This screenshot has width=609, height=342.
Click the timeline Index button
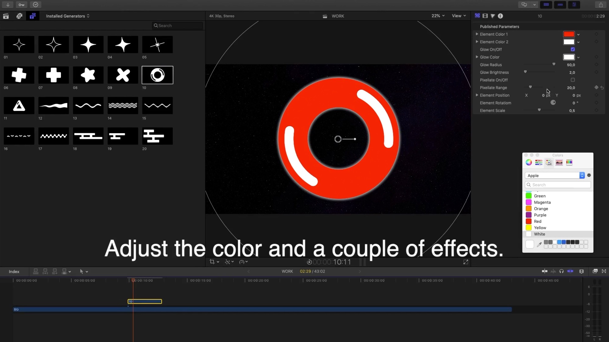click(14, 272)
